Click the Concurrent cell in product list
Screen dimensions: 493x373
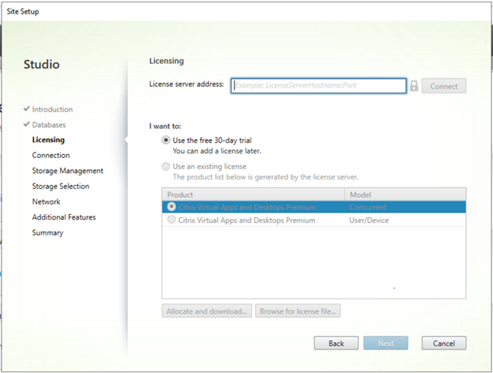click(367, 207)
